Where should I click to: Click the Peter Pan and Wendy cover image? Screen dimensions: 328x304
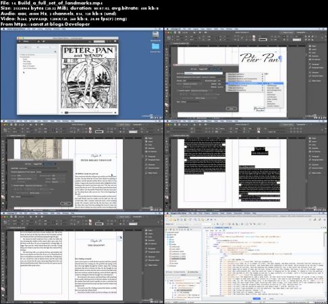tap(88, 77)
